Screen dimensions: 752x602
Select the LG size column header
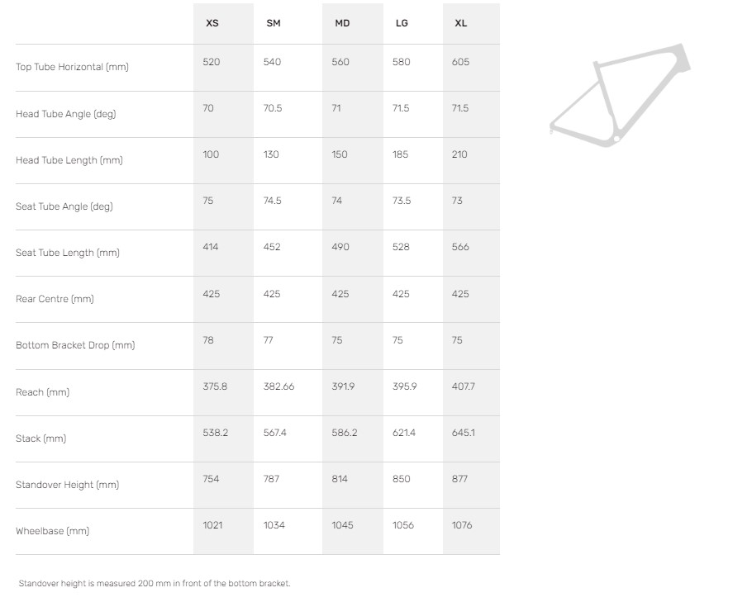(x=402, y=23)
